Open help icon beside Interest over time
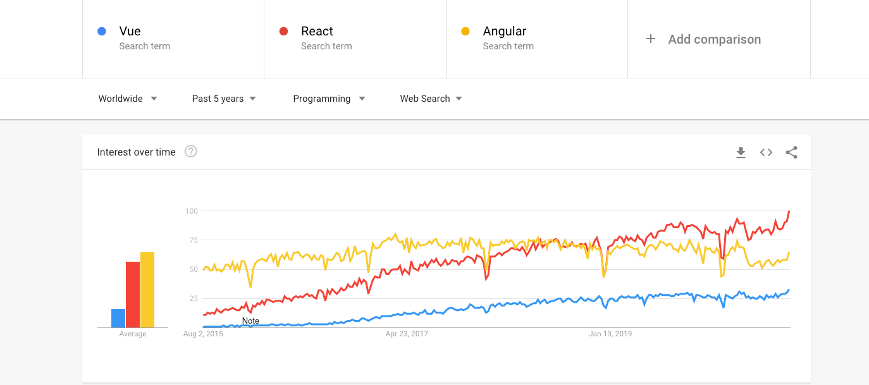869x385 pixels. pyautogui.click(x=190, y=152)
